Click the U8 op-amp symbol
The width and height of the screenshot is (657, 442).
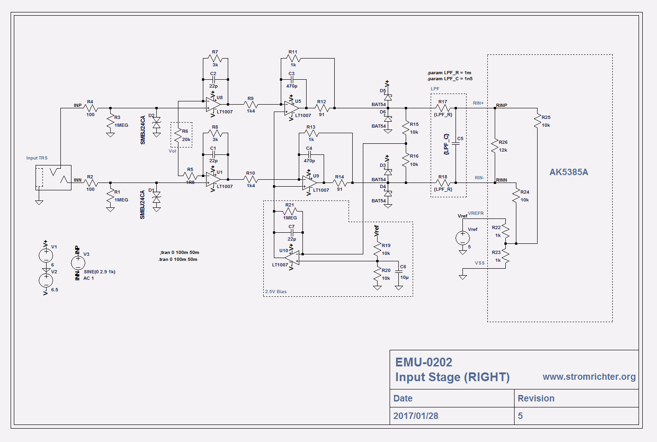coord(213,105)
